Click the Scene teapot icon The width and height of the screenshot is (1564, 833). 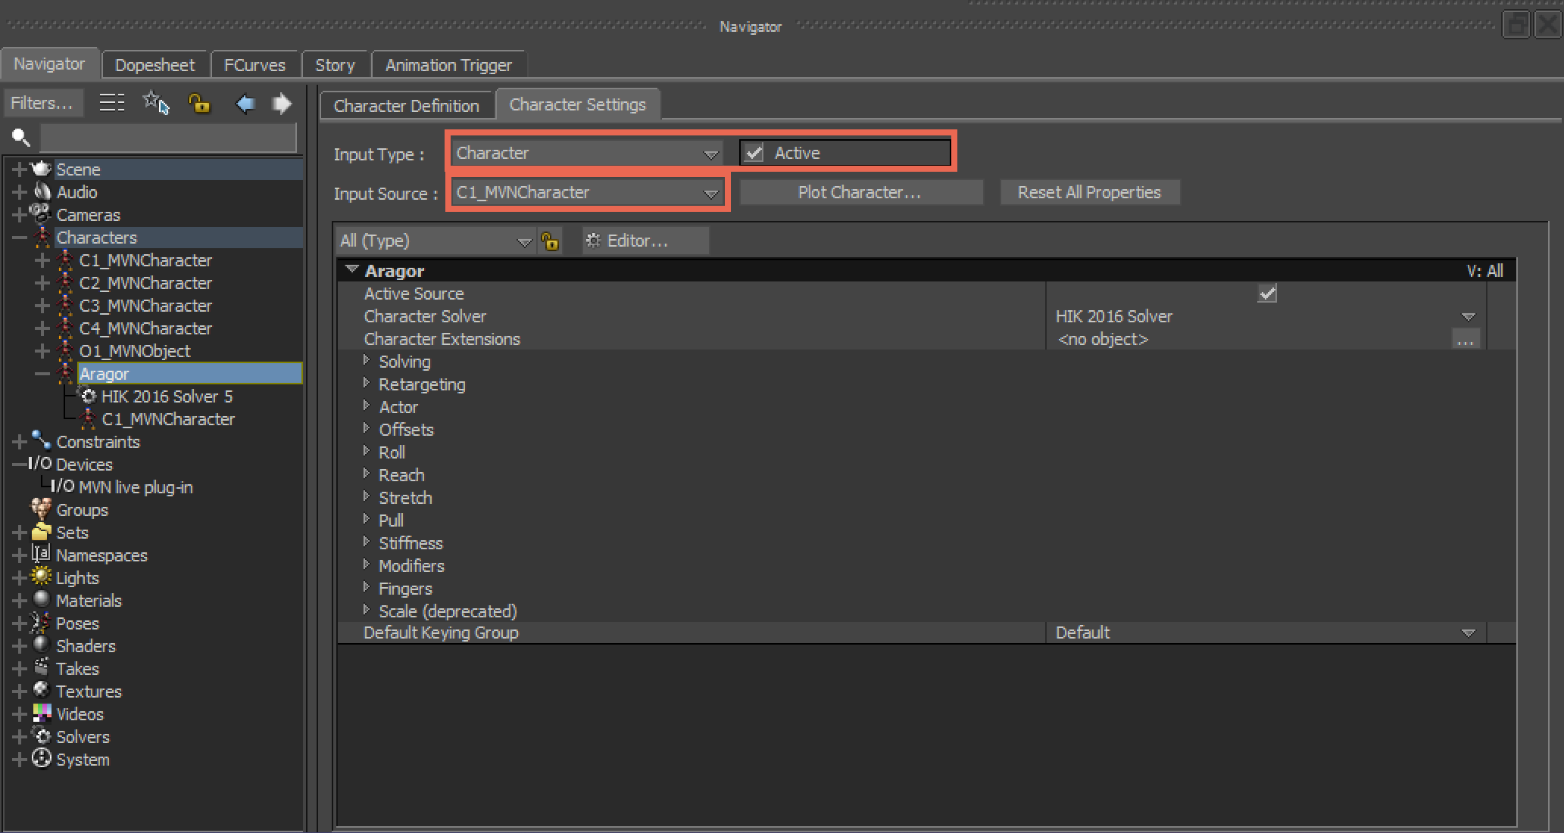point(41,169)
